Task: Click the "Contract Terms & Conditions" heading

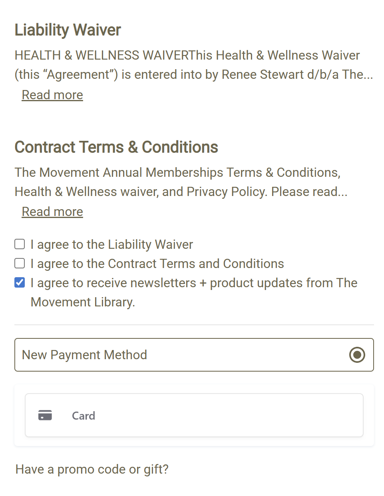Action: click(x=116, y=147)
